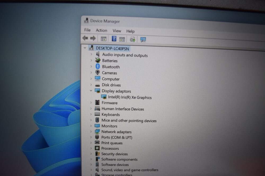Select the Software components label

pyautogui.click(x=119, y=159)
